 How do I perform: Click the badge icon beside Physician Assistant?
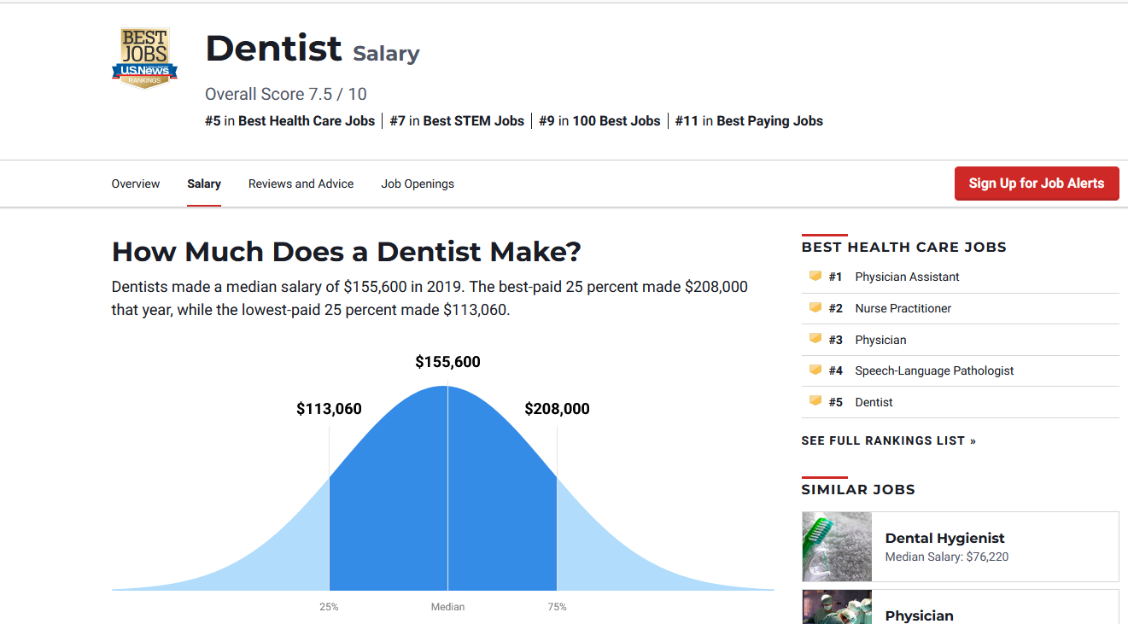[815, 277]
